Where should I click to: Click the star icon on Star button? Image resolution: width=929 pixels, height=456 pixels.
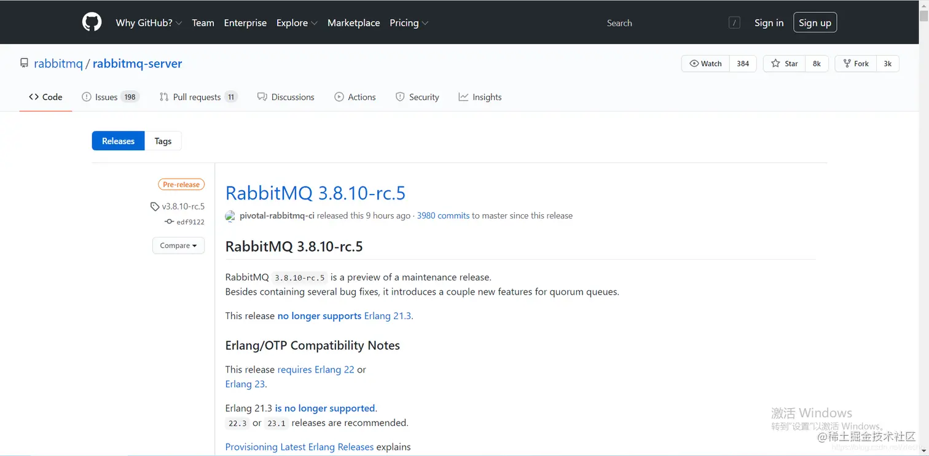[x=776, y=64]
